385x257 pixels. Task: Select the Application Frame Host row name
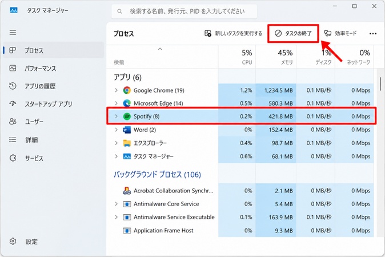[163, 231]
